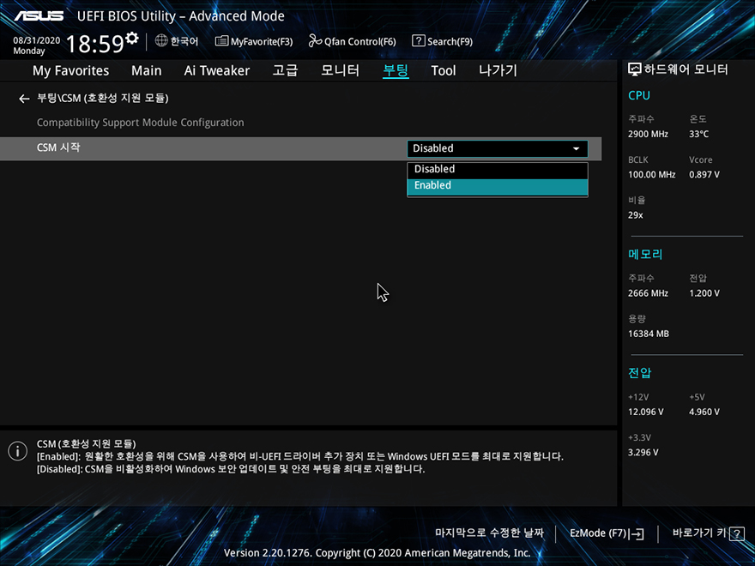Click the EzMode exit arrow icon

(636, 533)
